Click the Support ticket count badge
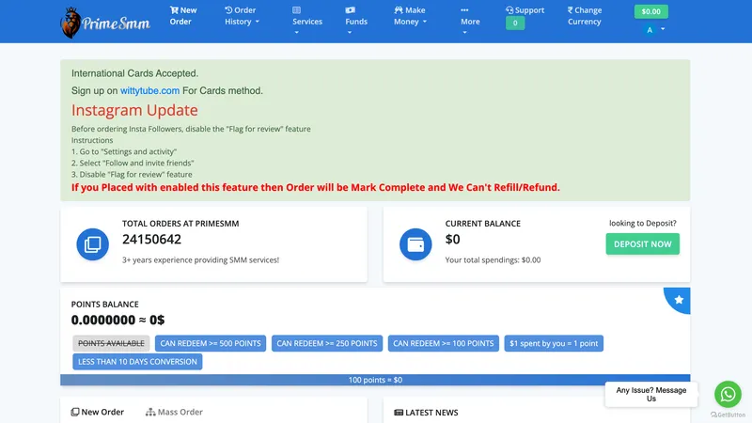 515,23
